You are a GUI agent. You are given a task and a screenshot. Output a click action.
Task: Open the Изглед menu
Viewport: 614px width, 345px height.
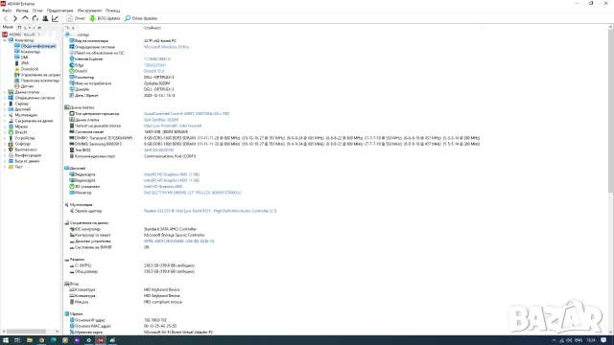(22, 11)
